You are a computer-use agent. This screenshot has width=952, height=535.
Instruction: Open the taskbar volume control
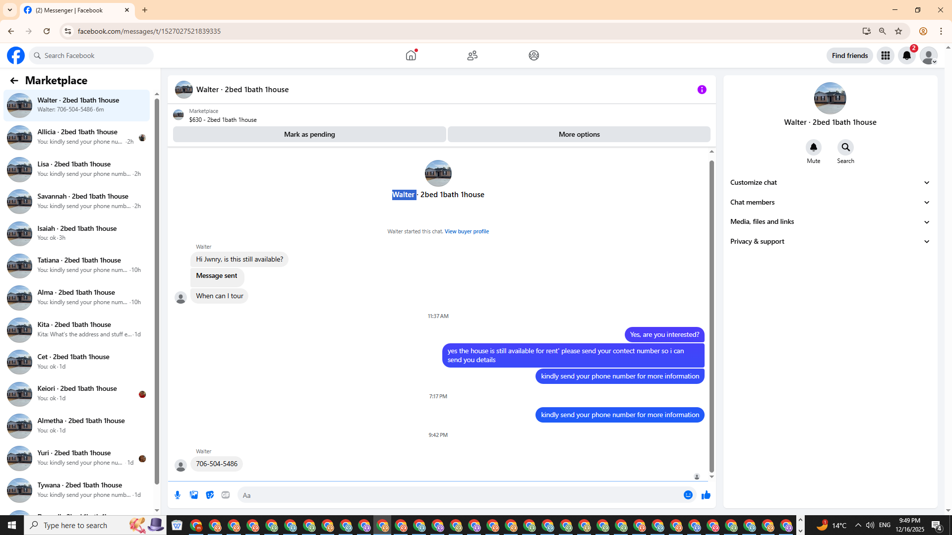(870, 525)
